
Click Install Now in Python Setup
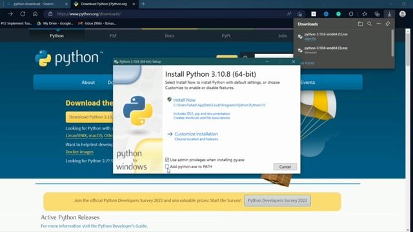[185, 100]
